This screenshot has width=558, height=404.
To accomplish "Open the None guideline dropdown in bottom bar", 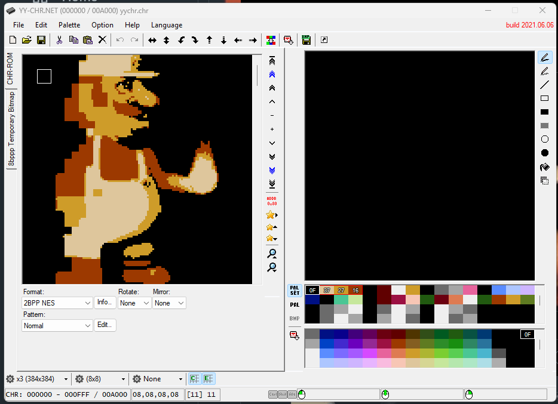I will coord(158,379).
